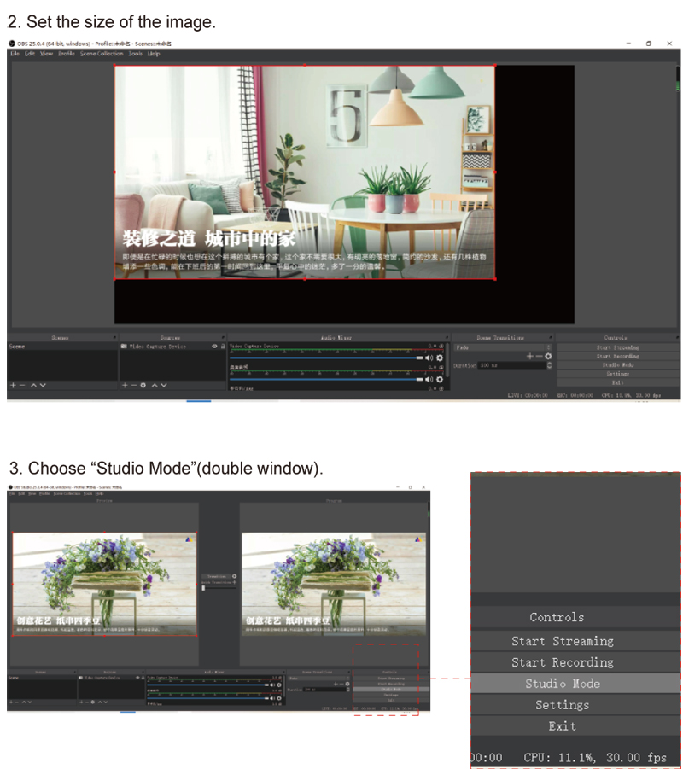Open the Scene Collection menu in top window
This screenshot has height=769, width=683.
tap(102, 54)
